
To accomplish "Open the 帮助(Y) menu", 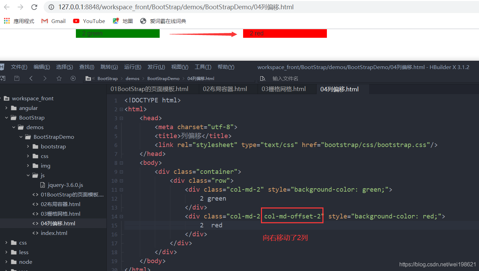I will tap(226, 67).
